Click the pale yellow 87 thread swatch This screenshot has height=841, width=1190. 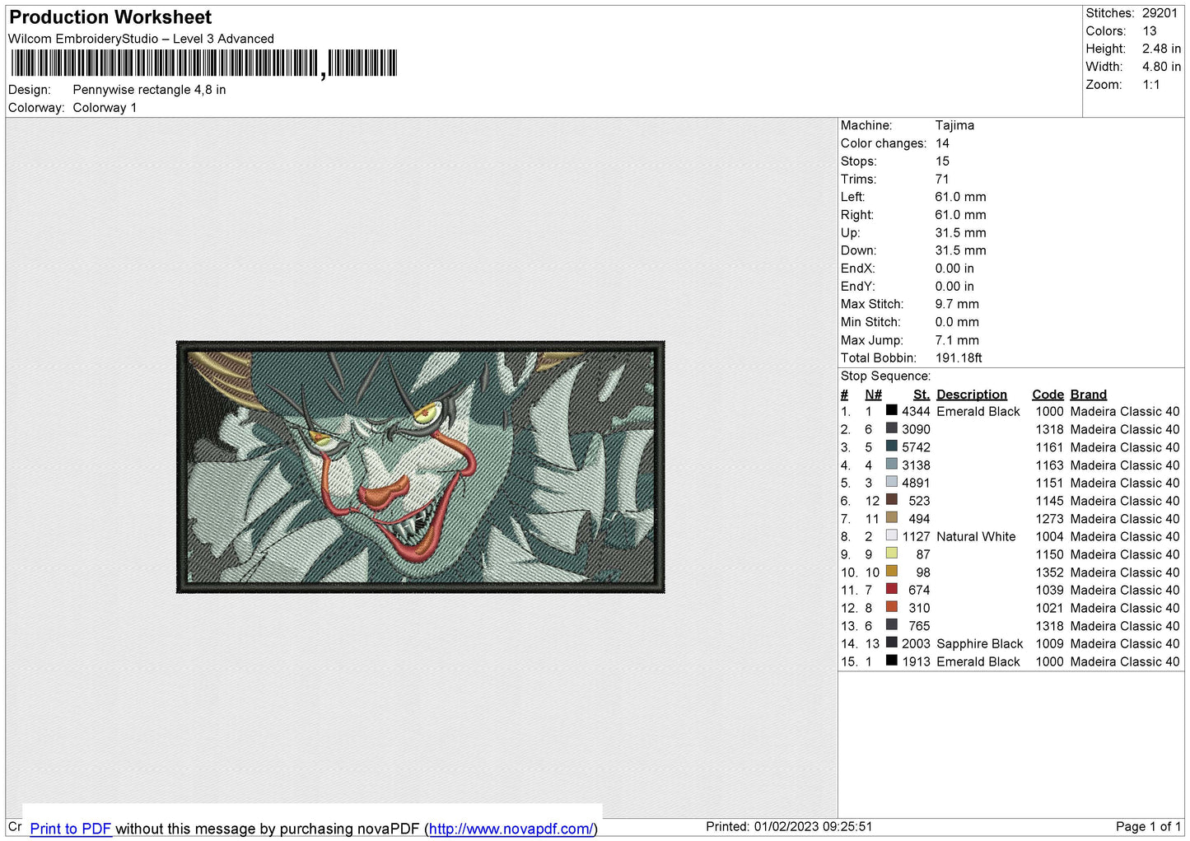tap(892, 554)
